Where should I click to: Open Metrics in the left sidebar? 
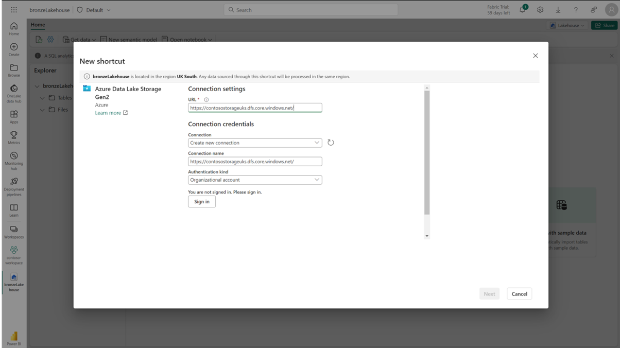pyautogui.click(x=14, y=137)
